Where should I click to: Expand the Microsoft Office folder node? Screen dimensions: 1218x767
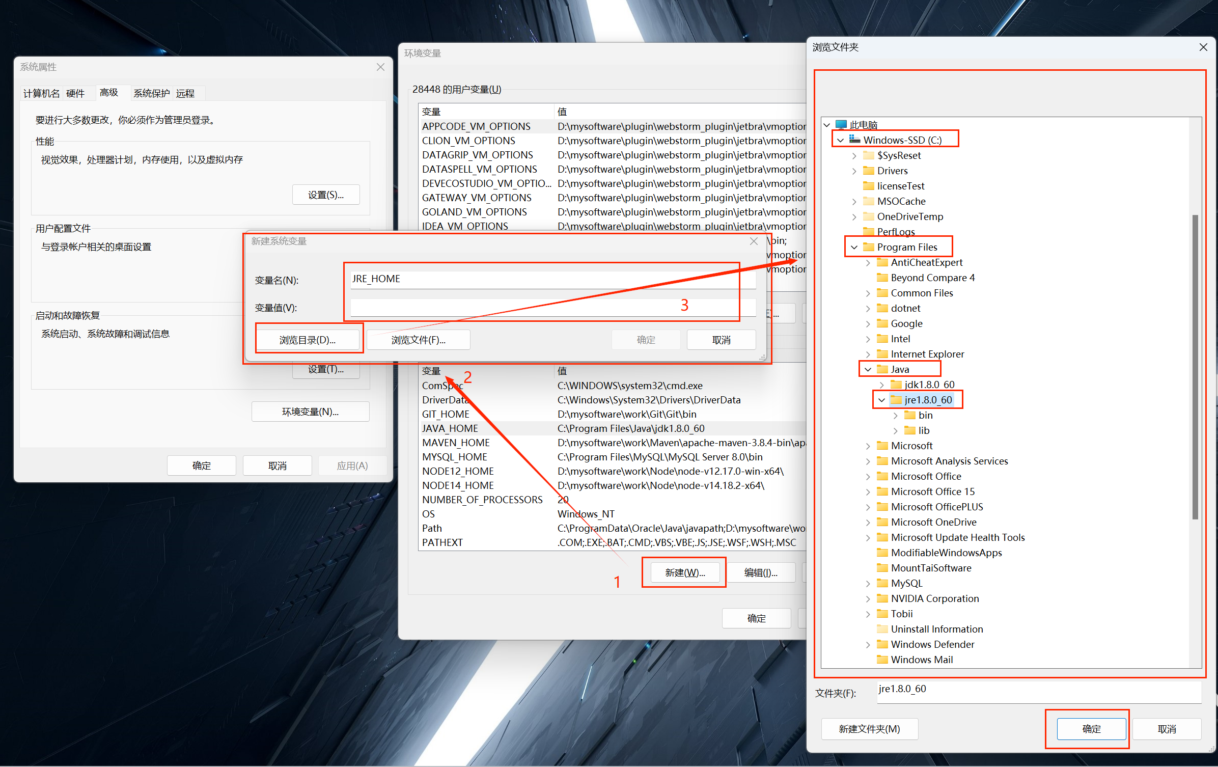tap(868, 476)
